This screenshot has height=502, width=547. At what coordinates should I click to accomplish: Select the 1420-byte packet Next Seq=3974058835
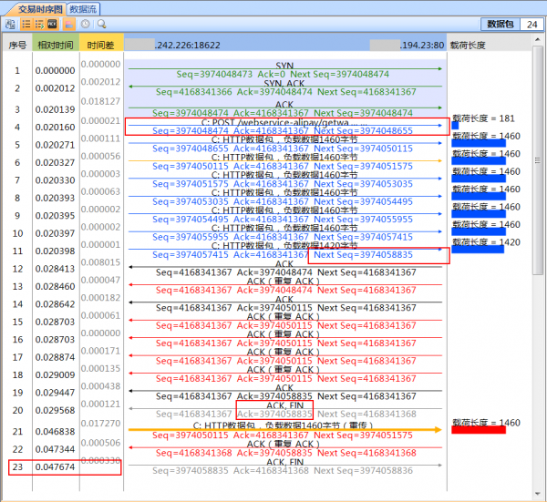pos(285,251)
